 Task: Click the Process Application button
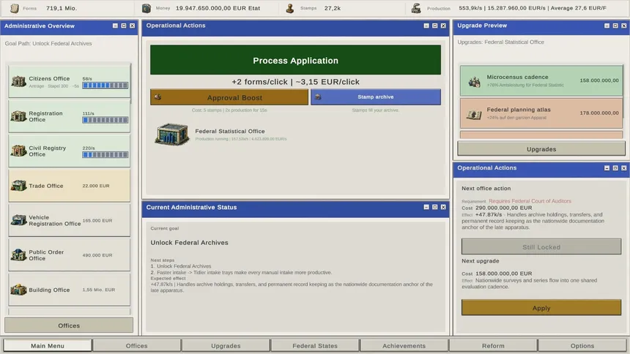tap(295, 60)
